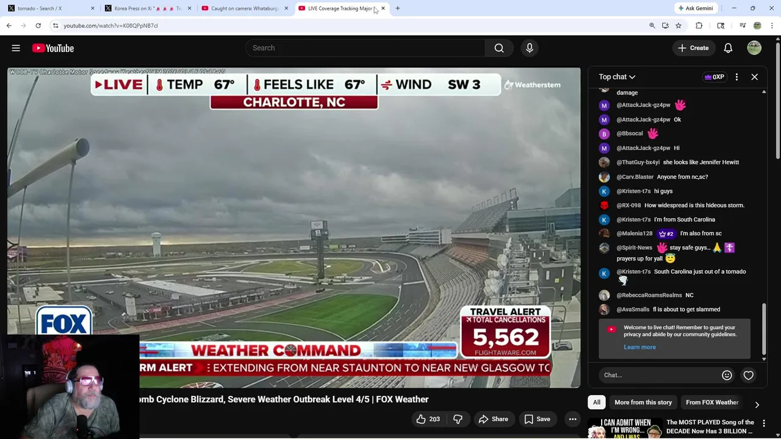Image resolution: width=781 pixels, height=439 pixels.
Task: Open Chrome three-dot menu
Action: point(772,26)
